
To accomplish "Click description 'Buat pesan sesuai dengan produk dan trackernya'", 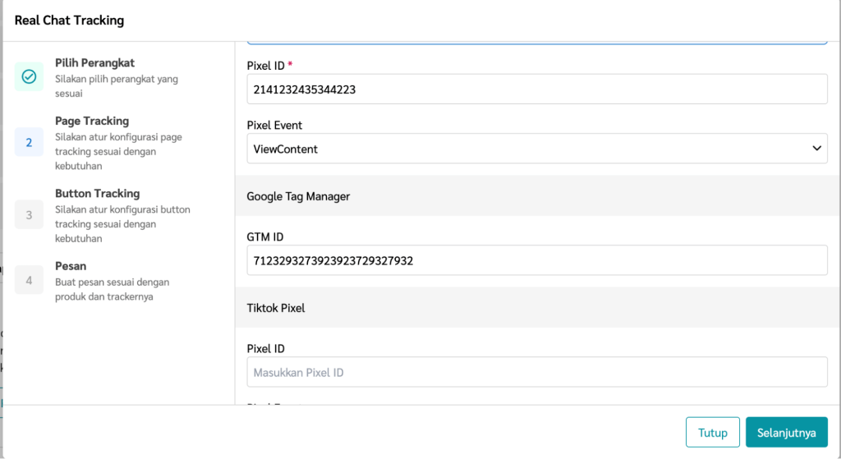I will pyautogui.click(x=112, y=289).
